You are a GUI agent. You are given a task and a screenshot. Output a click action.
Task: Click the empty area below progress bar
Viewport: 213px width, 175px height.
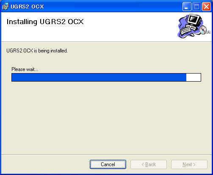coord(106,118)
